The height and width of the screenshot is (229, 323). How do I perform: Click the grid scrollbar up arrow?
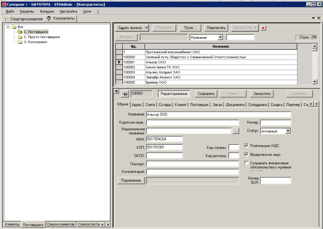(x=314, y=46)
